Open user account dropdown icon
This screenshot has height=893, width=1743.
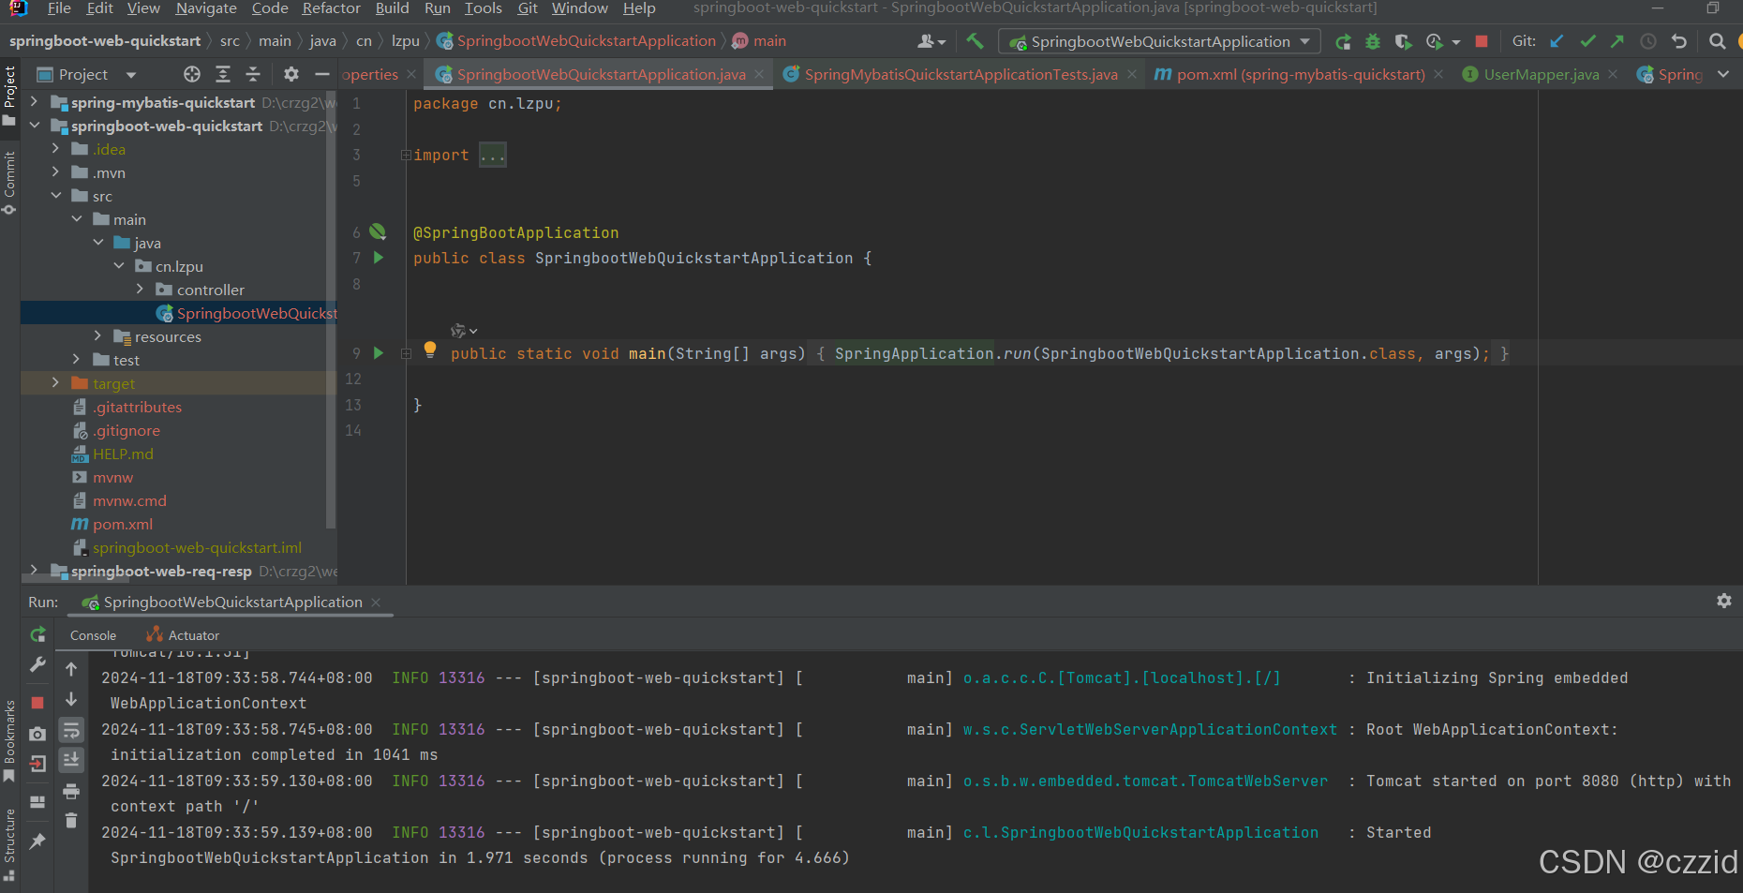point(931,41)
